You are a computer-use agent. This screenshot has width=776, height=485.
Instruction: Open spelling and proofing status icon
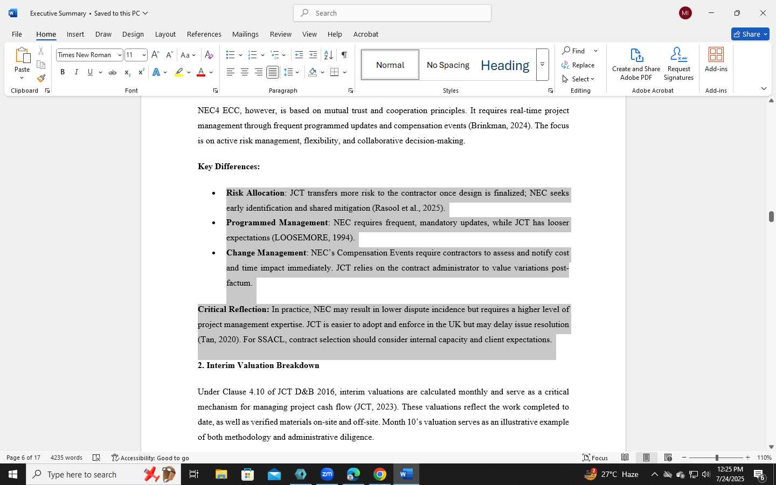click(x=96, y=458)
